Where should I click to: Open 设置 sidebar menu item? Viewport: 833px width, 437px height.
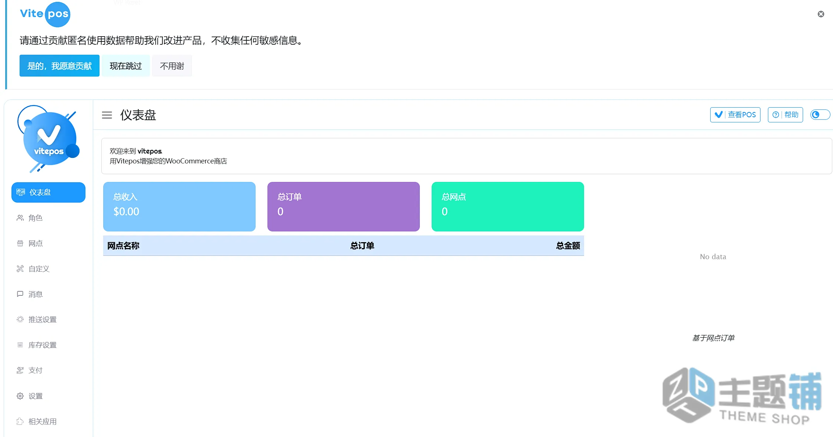coord(48,396)
